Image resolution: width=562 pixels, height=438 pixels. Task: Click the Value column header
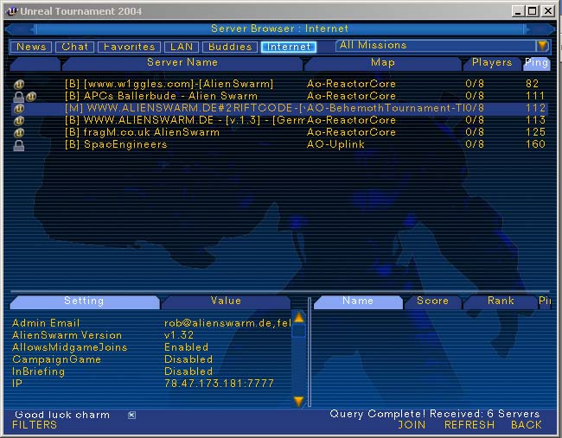pyautogui.click(x=226, y=302)
